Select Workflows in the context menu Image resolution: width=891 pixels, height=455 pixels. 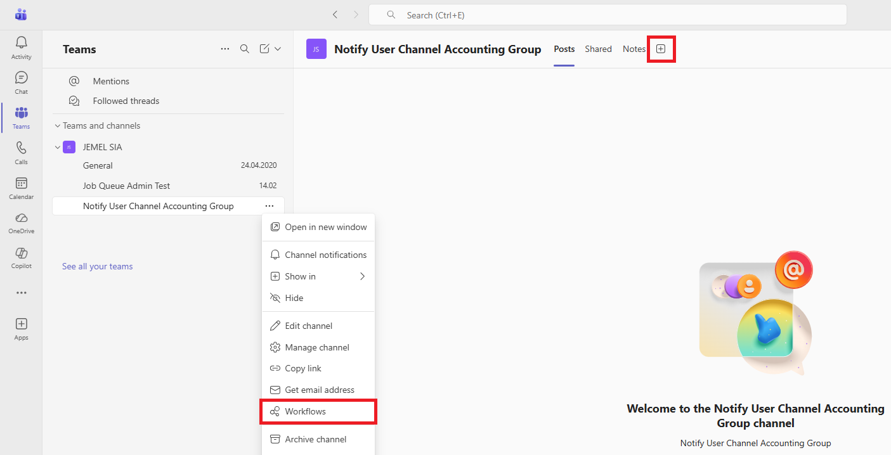click(305, 411)
